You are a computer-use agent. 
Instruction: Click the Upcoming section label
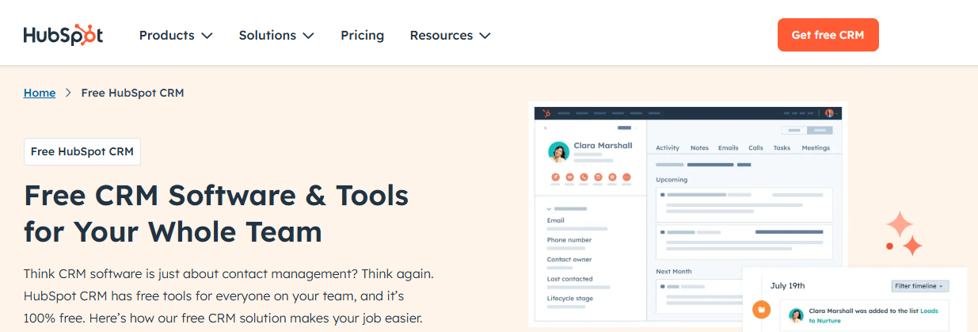[672, 180]
